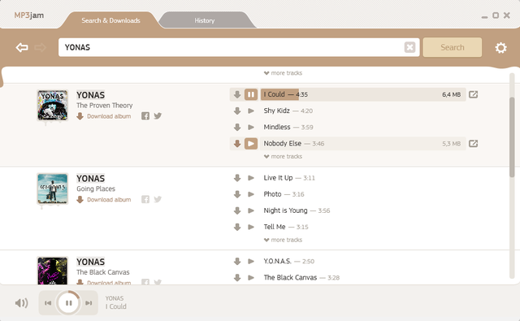Share The Proven Theory on Facebook
Viewport: 520px width, 321px height.
[145, 116]
